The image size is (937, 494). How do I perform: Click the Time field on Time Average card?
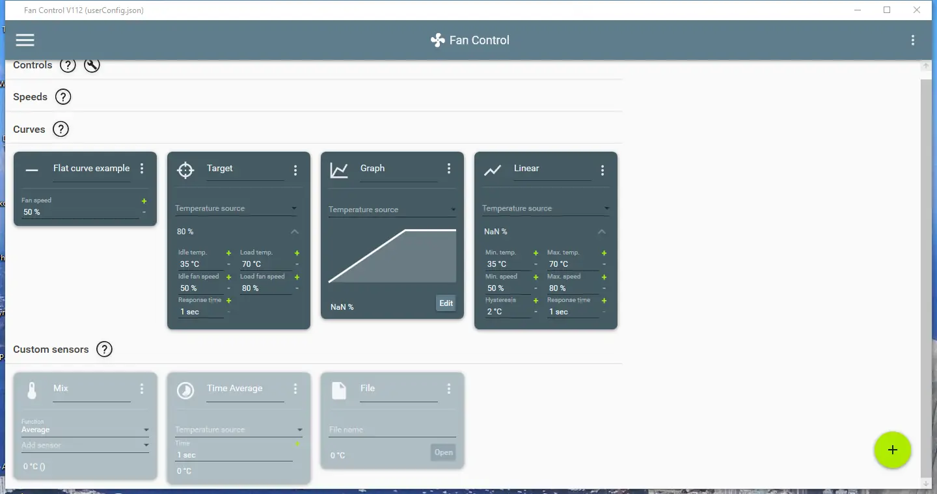(234, 455)
